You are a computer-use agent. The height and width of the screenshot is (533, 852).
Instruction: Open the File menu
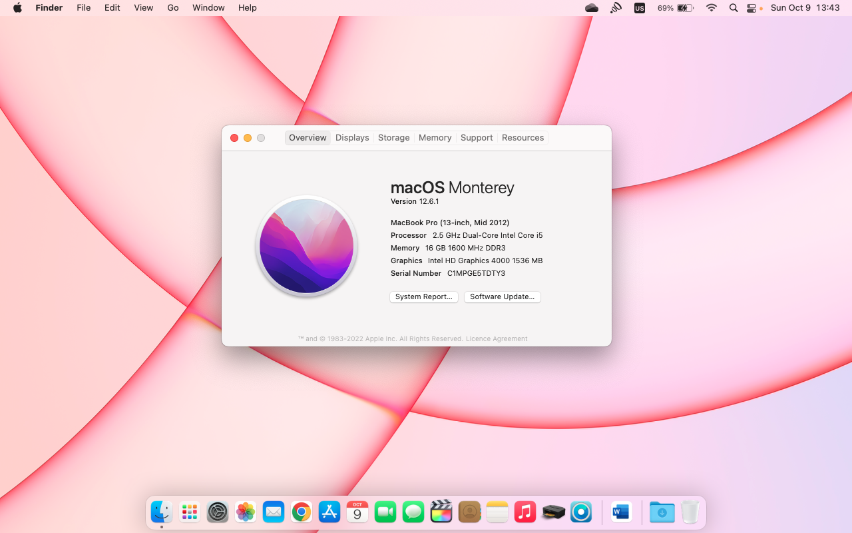pos(83,8)
